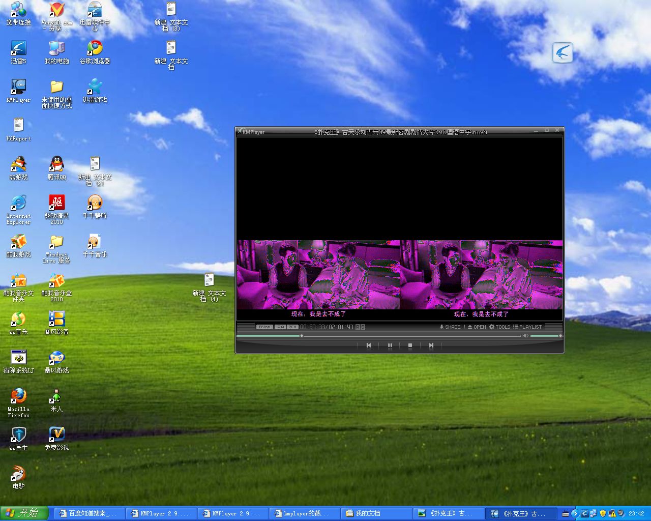
Task: Click the speaker icon next to volume bar
Action: 526,335
